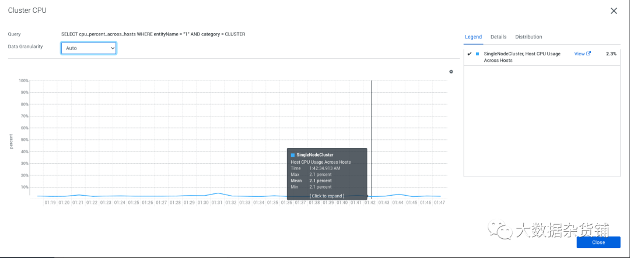Viewport: 630px width, 258px height.
Task: Click the 2.3% value in the legend
Action: (611, 54)
